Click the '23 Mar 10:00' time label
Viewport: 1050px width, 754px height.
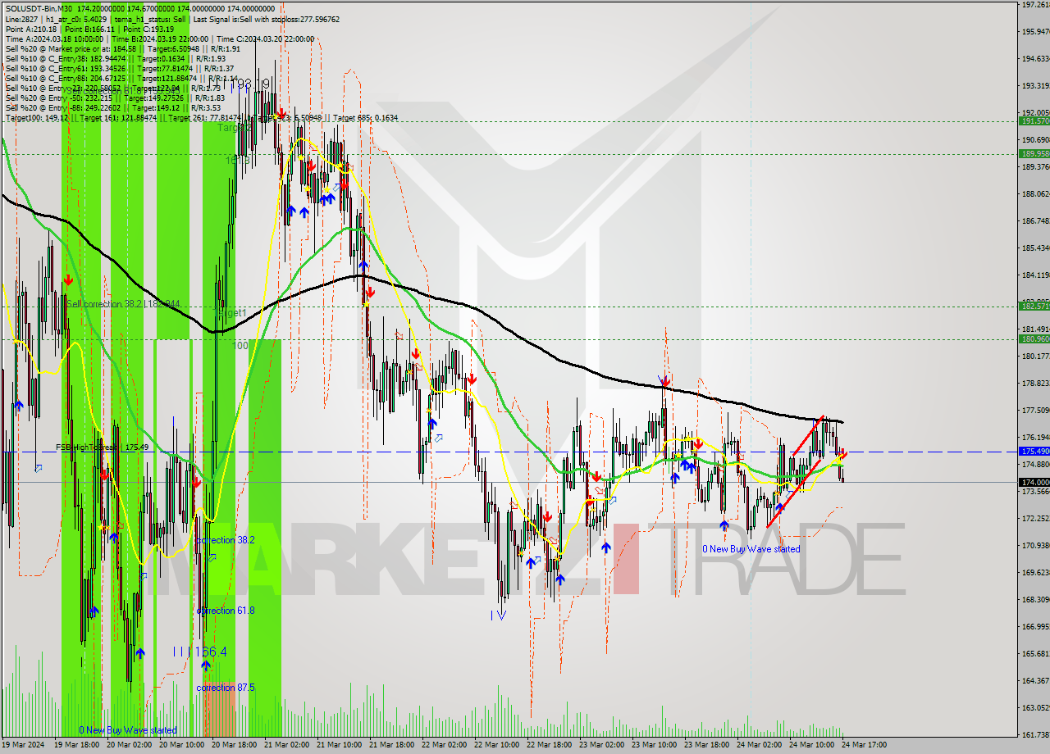(x=653, y=745)
